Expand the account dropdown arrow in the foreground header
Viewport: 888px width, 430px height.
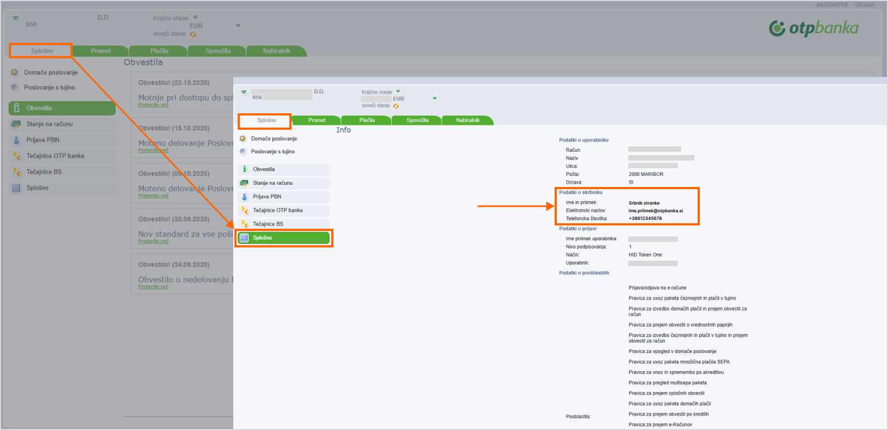(x=244, y=92)
